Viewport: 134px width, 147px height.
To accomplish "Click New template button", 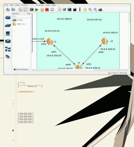I will click(21, 69).
